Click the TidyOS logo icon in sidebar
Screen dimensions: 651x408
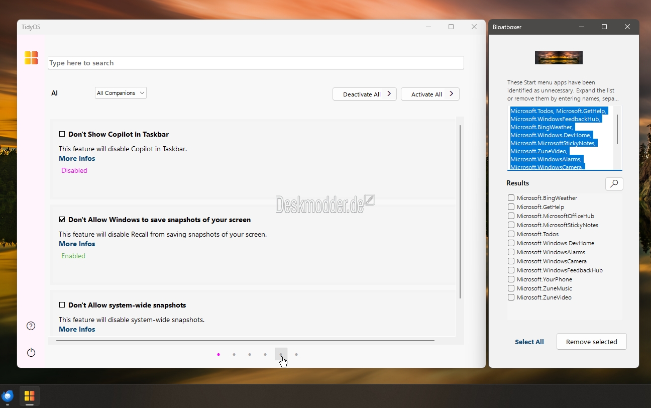[x=31, y=58]
